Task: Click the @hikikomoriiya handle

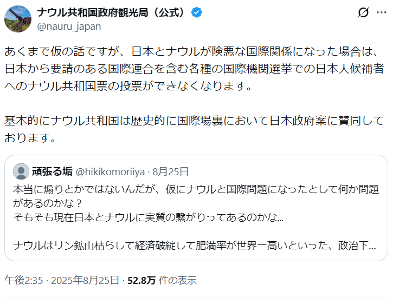Action: point(108,172)
